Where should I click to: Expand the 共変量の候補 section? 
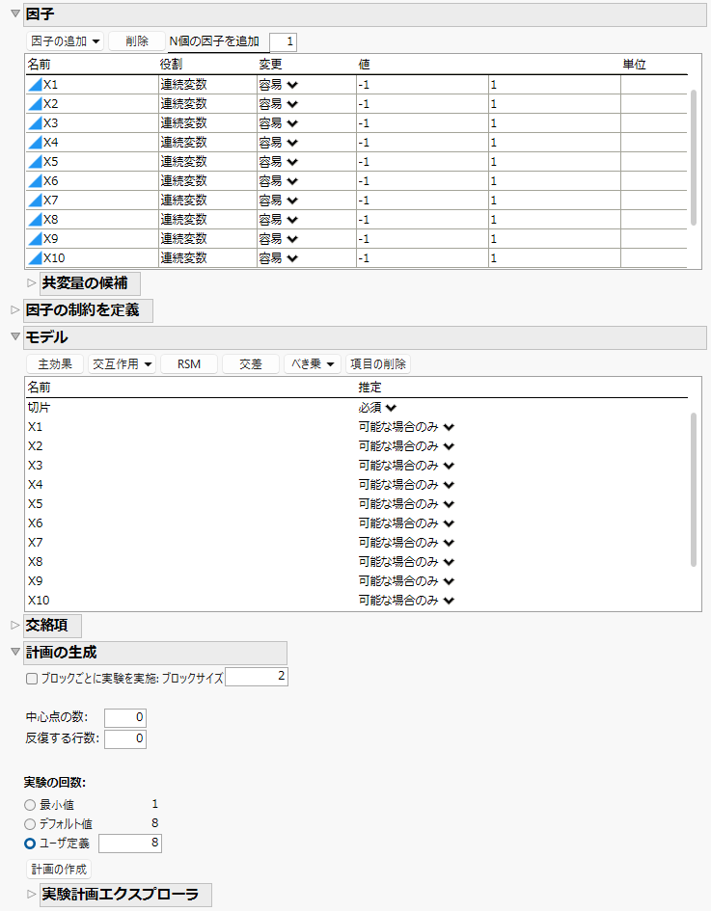click(32, 283)
